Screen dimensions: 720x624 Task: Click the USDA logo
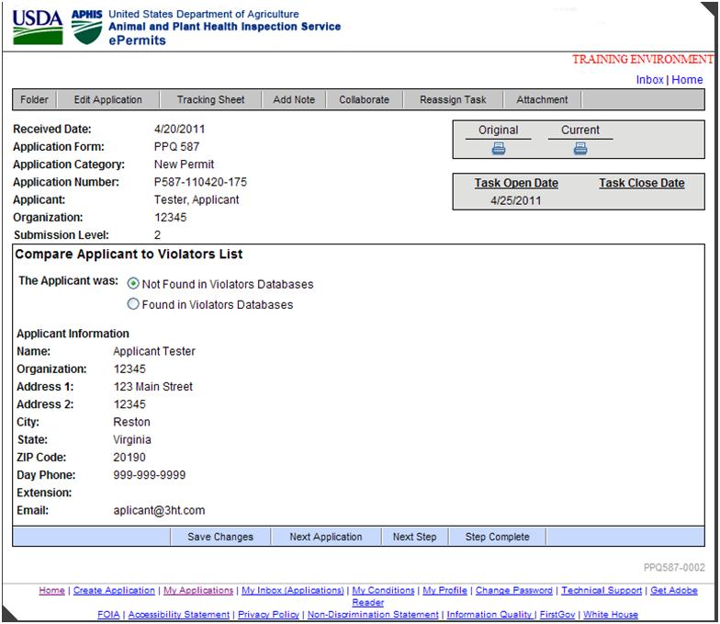coord(36,28)
